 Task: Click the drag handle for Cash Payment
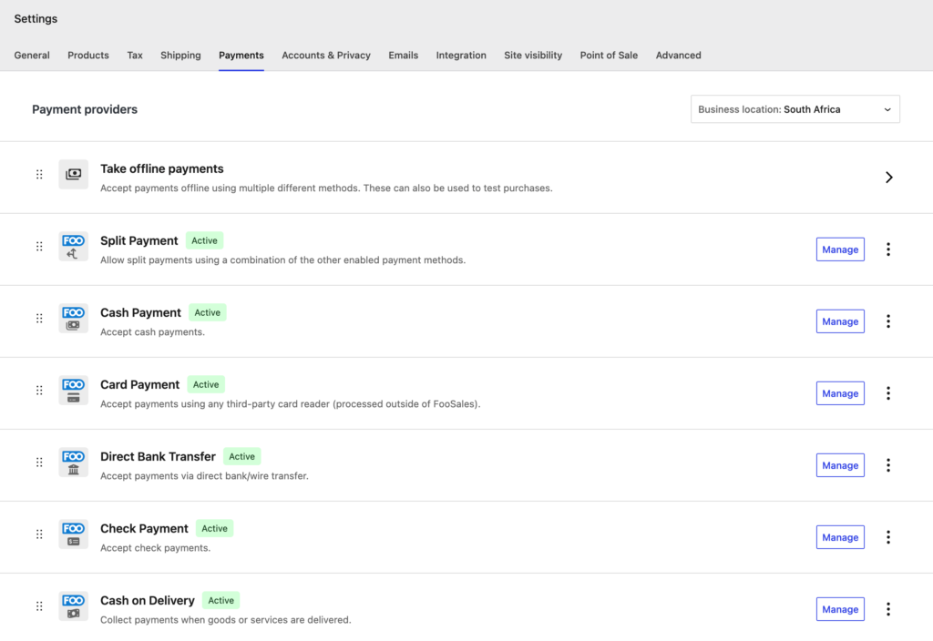click(x=39, y=318)
